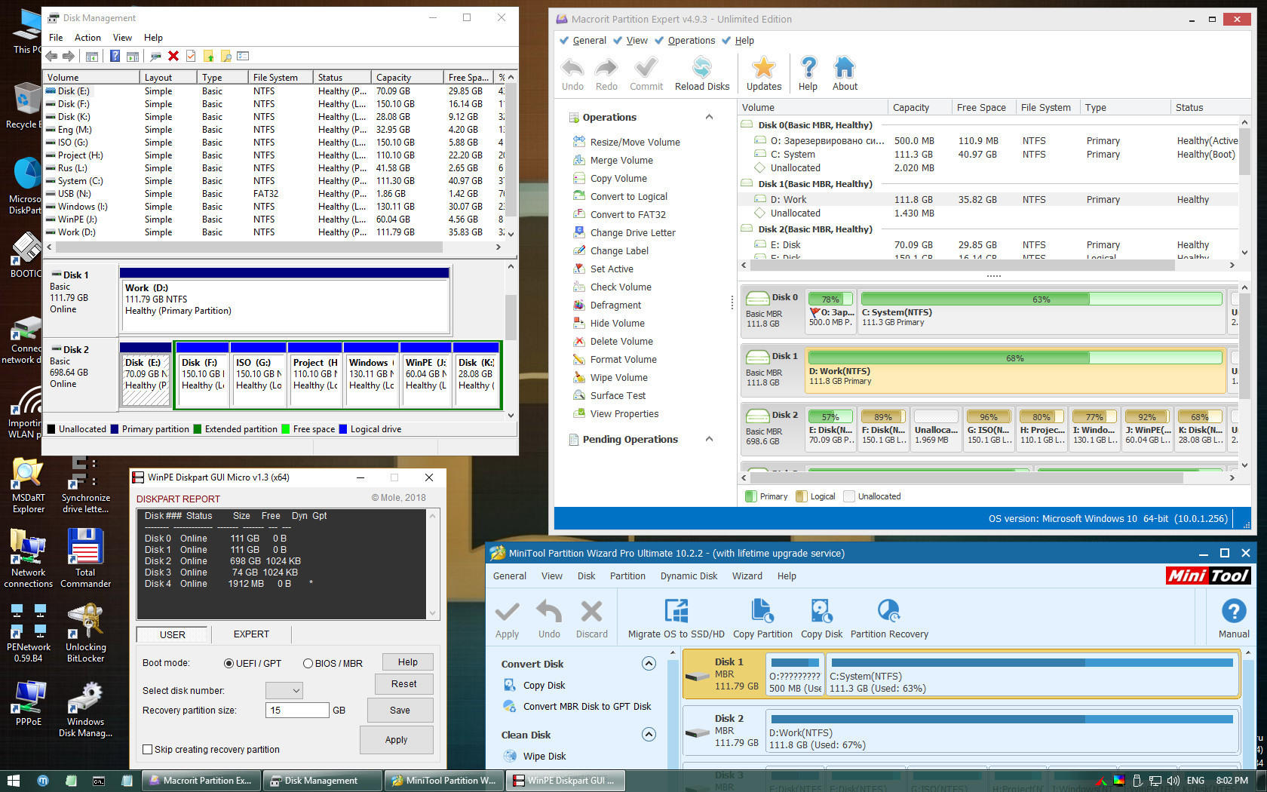Select C: System usage bar in Macrorit
Viewport: 1267px width, 792px height.
[x=1042, y=299]
